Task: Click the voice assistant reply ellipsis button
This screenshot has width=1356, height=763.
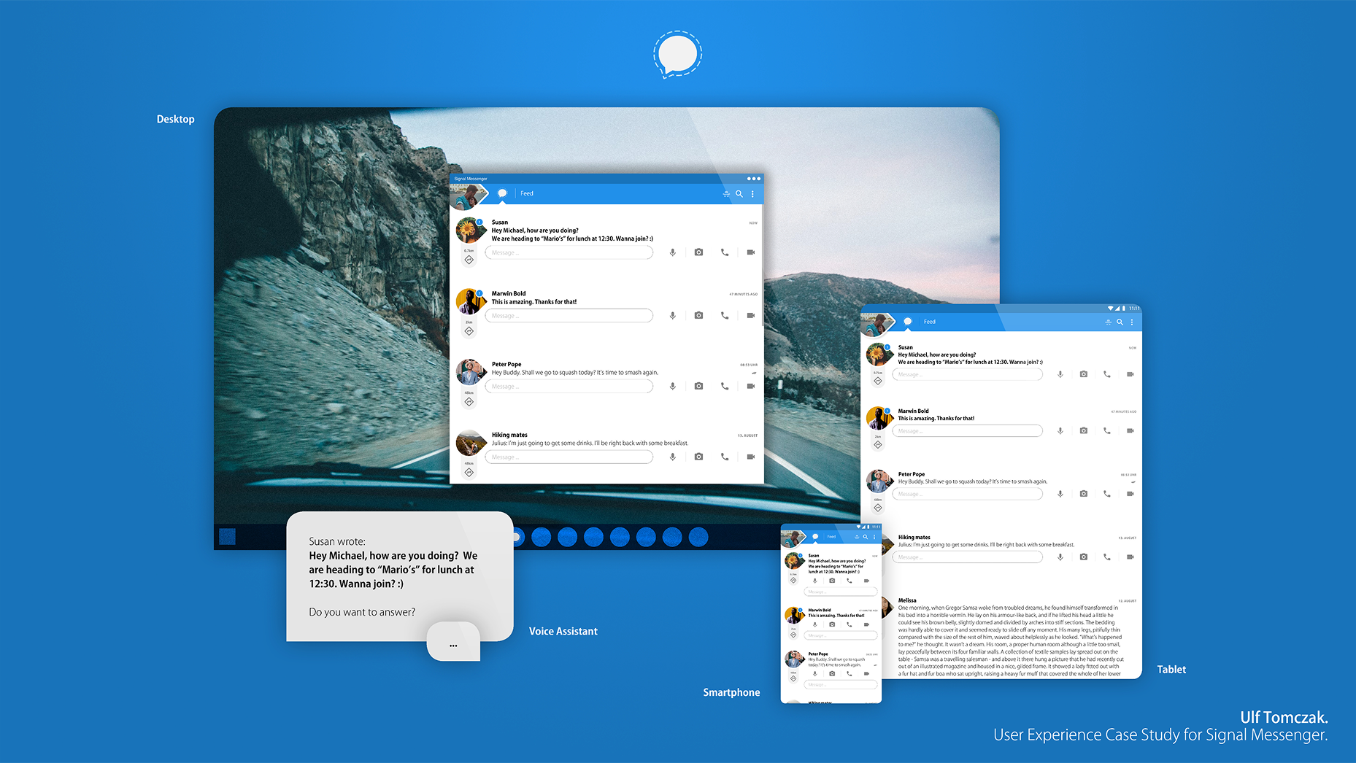Action: click(x=453, y=646)
